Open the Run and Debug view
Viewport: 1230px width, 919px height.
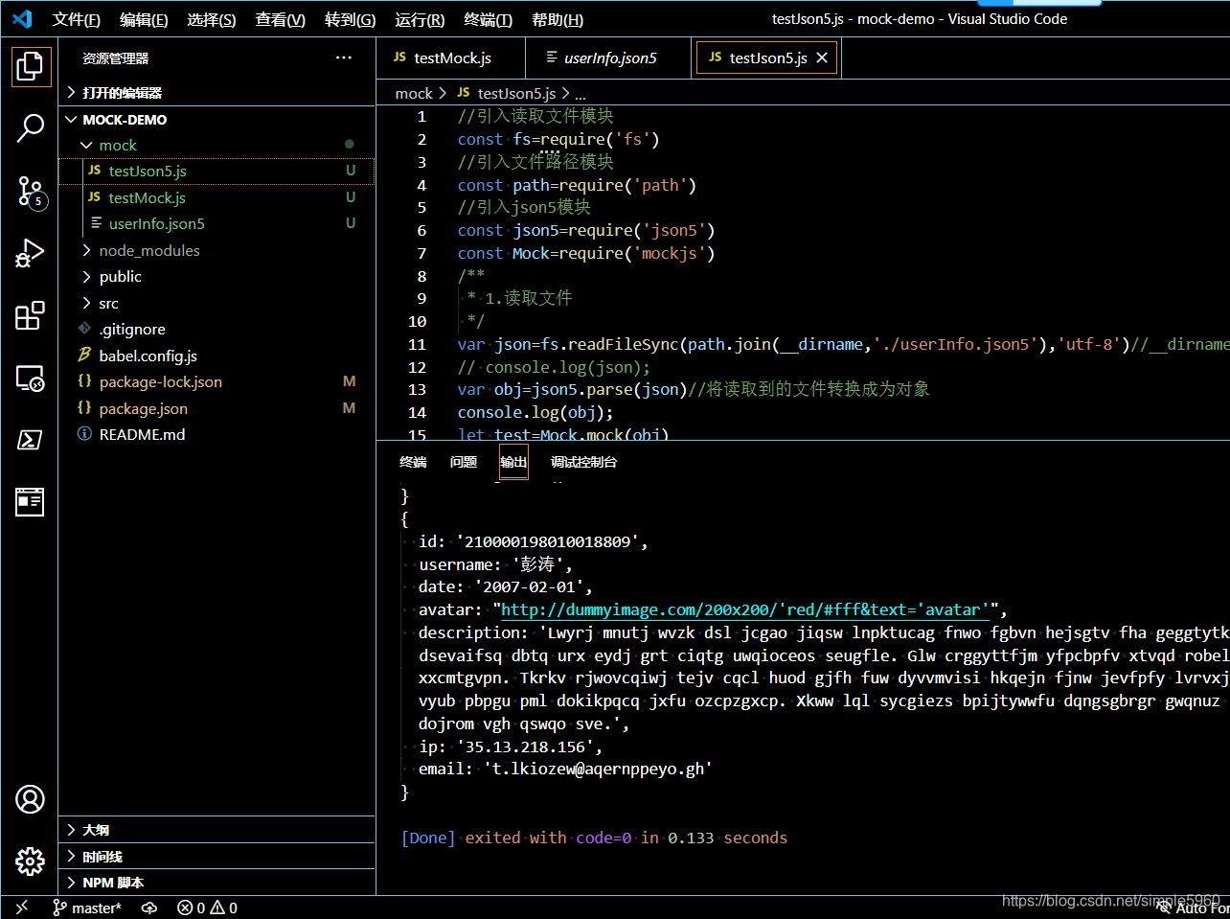30,253
